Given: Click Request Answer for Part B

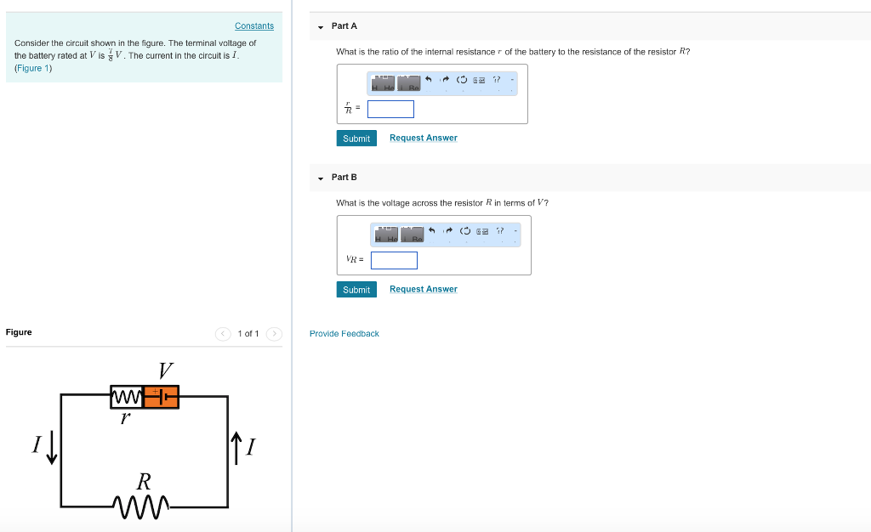Looking at the screenshot, I should [423, 289].
